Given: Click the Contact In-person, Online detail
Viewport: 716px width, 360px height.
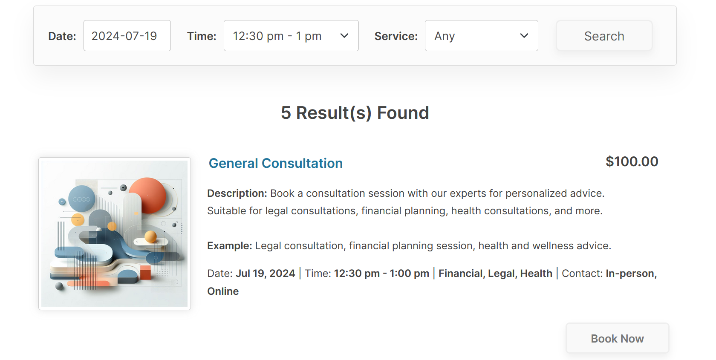Looking at the screenshot, I should [432, 282].
